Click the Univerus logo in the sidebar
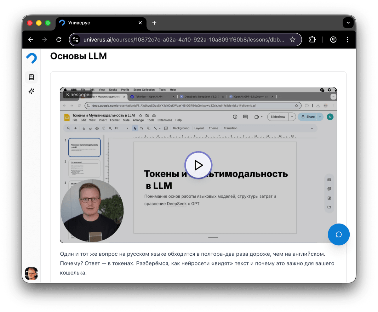The width and height of the screenshot is (378, 312). [31, 58]
